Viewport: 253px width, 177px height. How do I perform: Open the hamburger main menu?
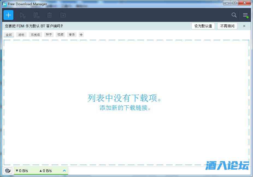point(245,15)
